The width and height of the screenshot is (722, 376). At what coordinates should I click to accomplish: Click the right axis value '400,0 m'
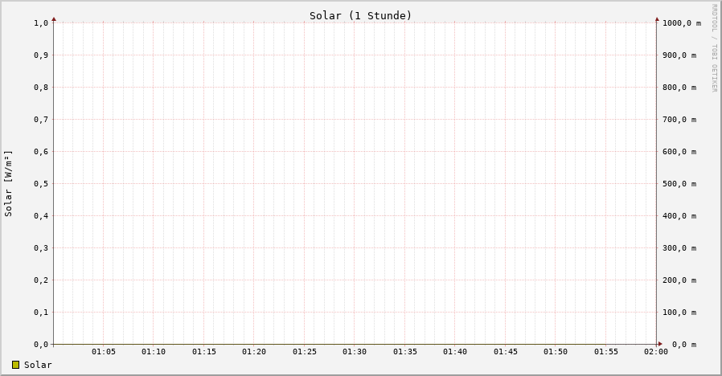click(x=679, y=216)
